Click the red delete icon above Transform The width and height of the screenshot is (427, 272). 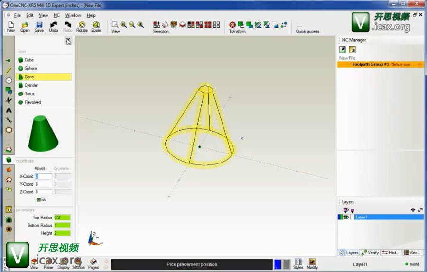click(x=232, y=25)
